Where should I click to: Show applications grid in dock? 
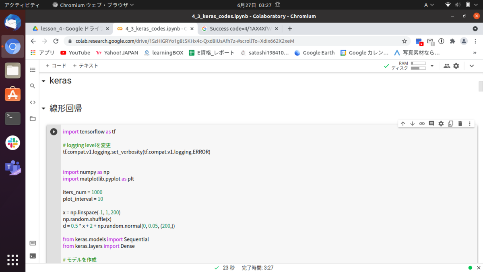pyautogui.click(x=12, y=260)
